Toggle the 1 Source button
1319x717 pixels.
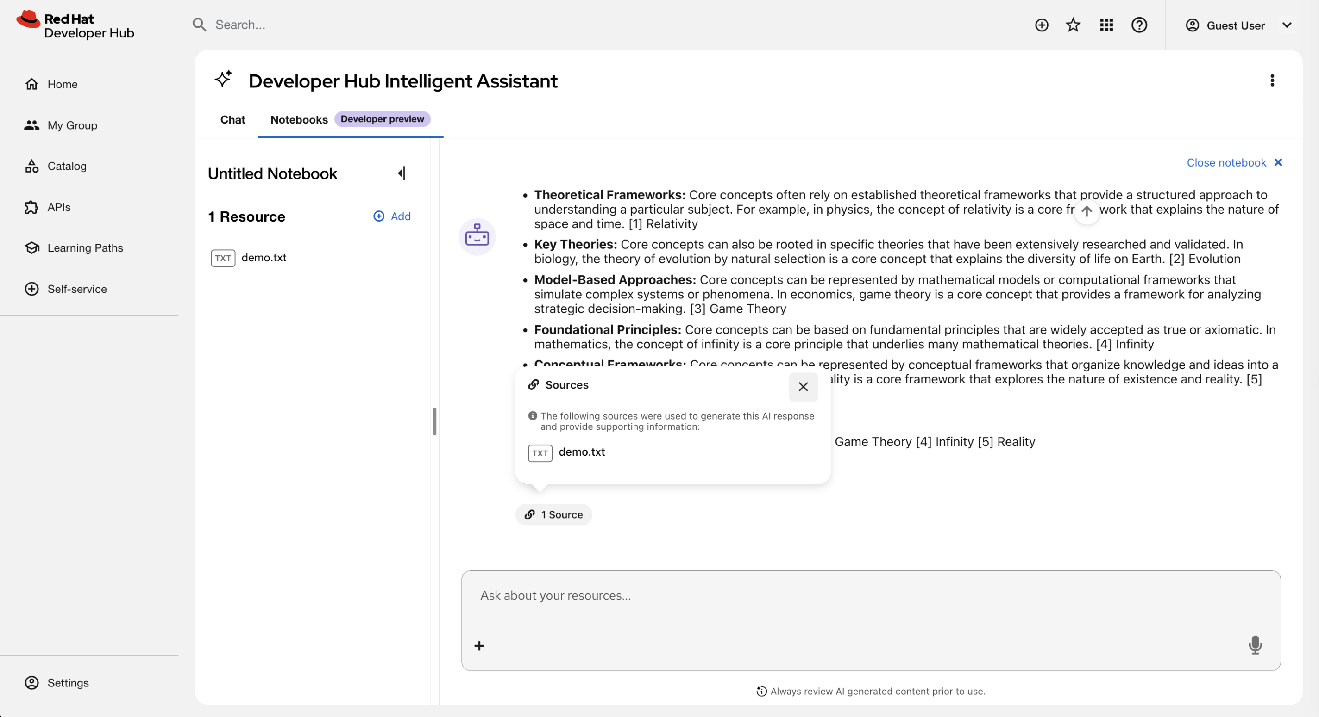pyautogui.click(x=553, y=514)
